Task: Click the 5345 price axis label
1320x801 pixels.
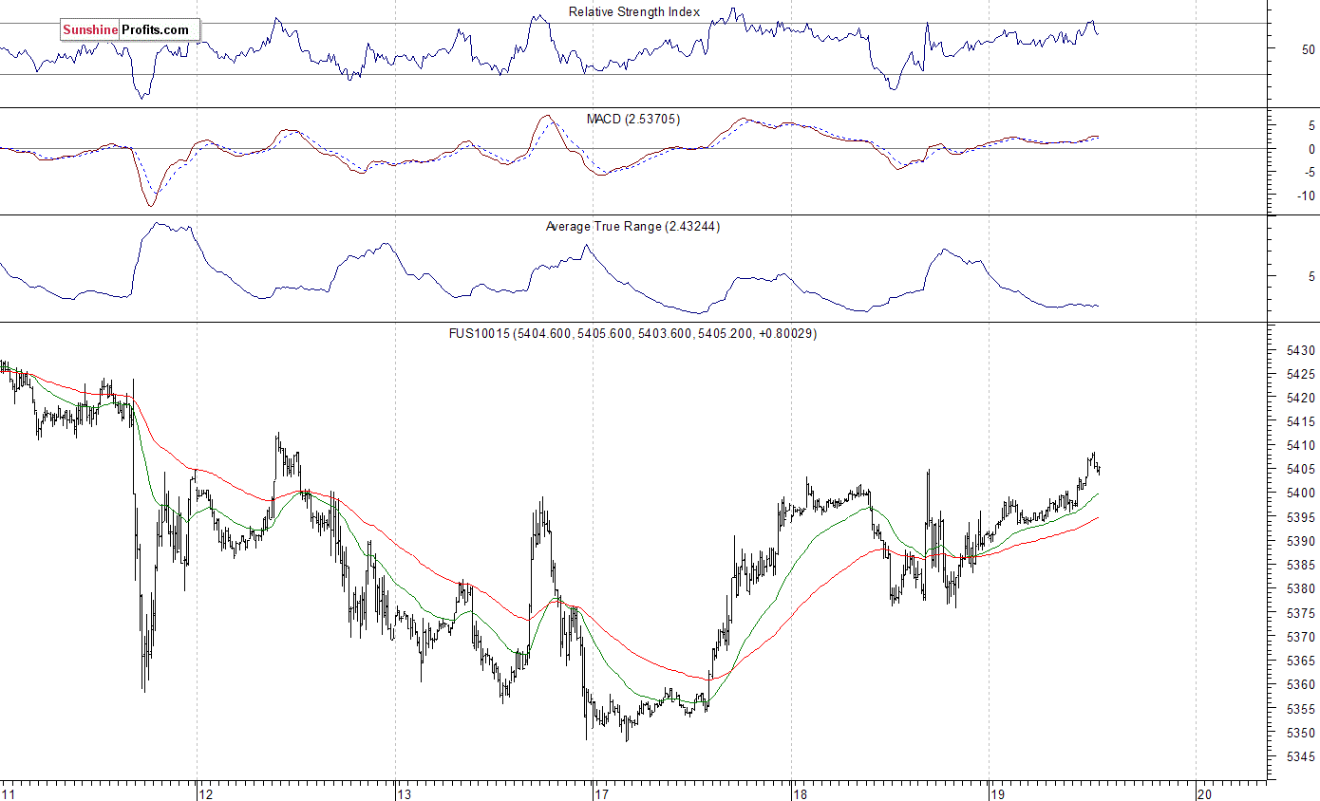Action: (1300, 757)
